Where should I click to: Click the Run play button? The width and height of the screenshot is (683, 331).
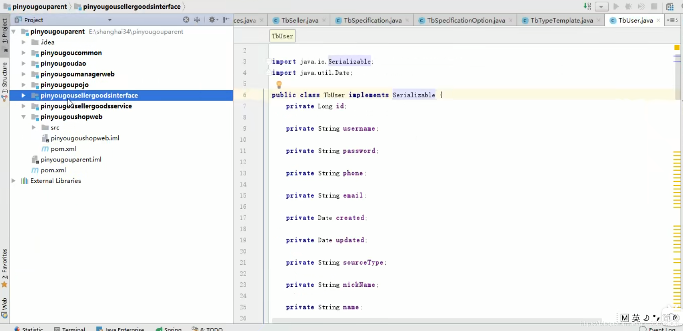(616, 6)
